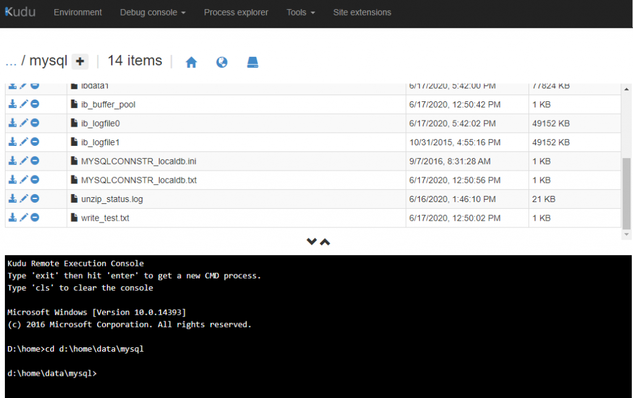Download MYSQLCONNSTR_localdb.ini
The width and height of the screenshot is (633, 398).
12,161
